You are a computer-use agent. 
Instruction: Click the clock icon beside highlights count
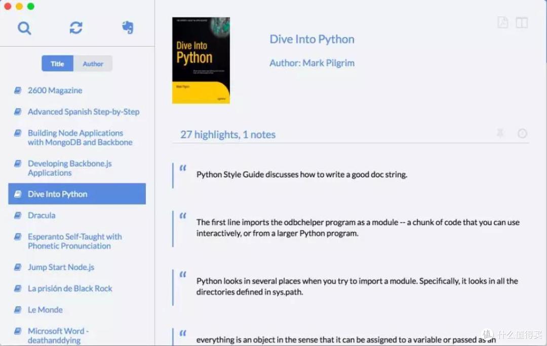(x=522, y=134)
